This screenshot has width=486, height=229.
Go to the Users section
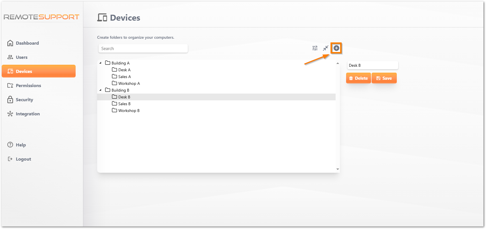click(22, 57)
